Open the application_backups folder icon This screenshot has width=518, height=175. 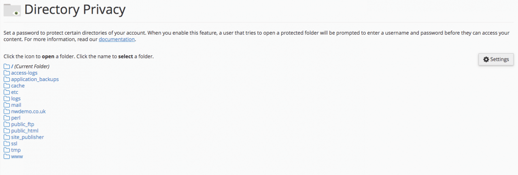pos(6,79)
